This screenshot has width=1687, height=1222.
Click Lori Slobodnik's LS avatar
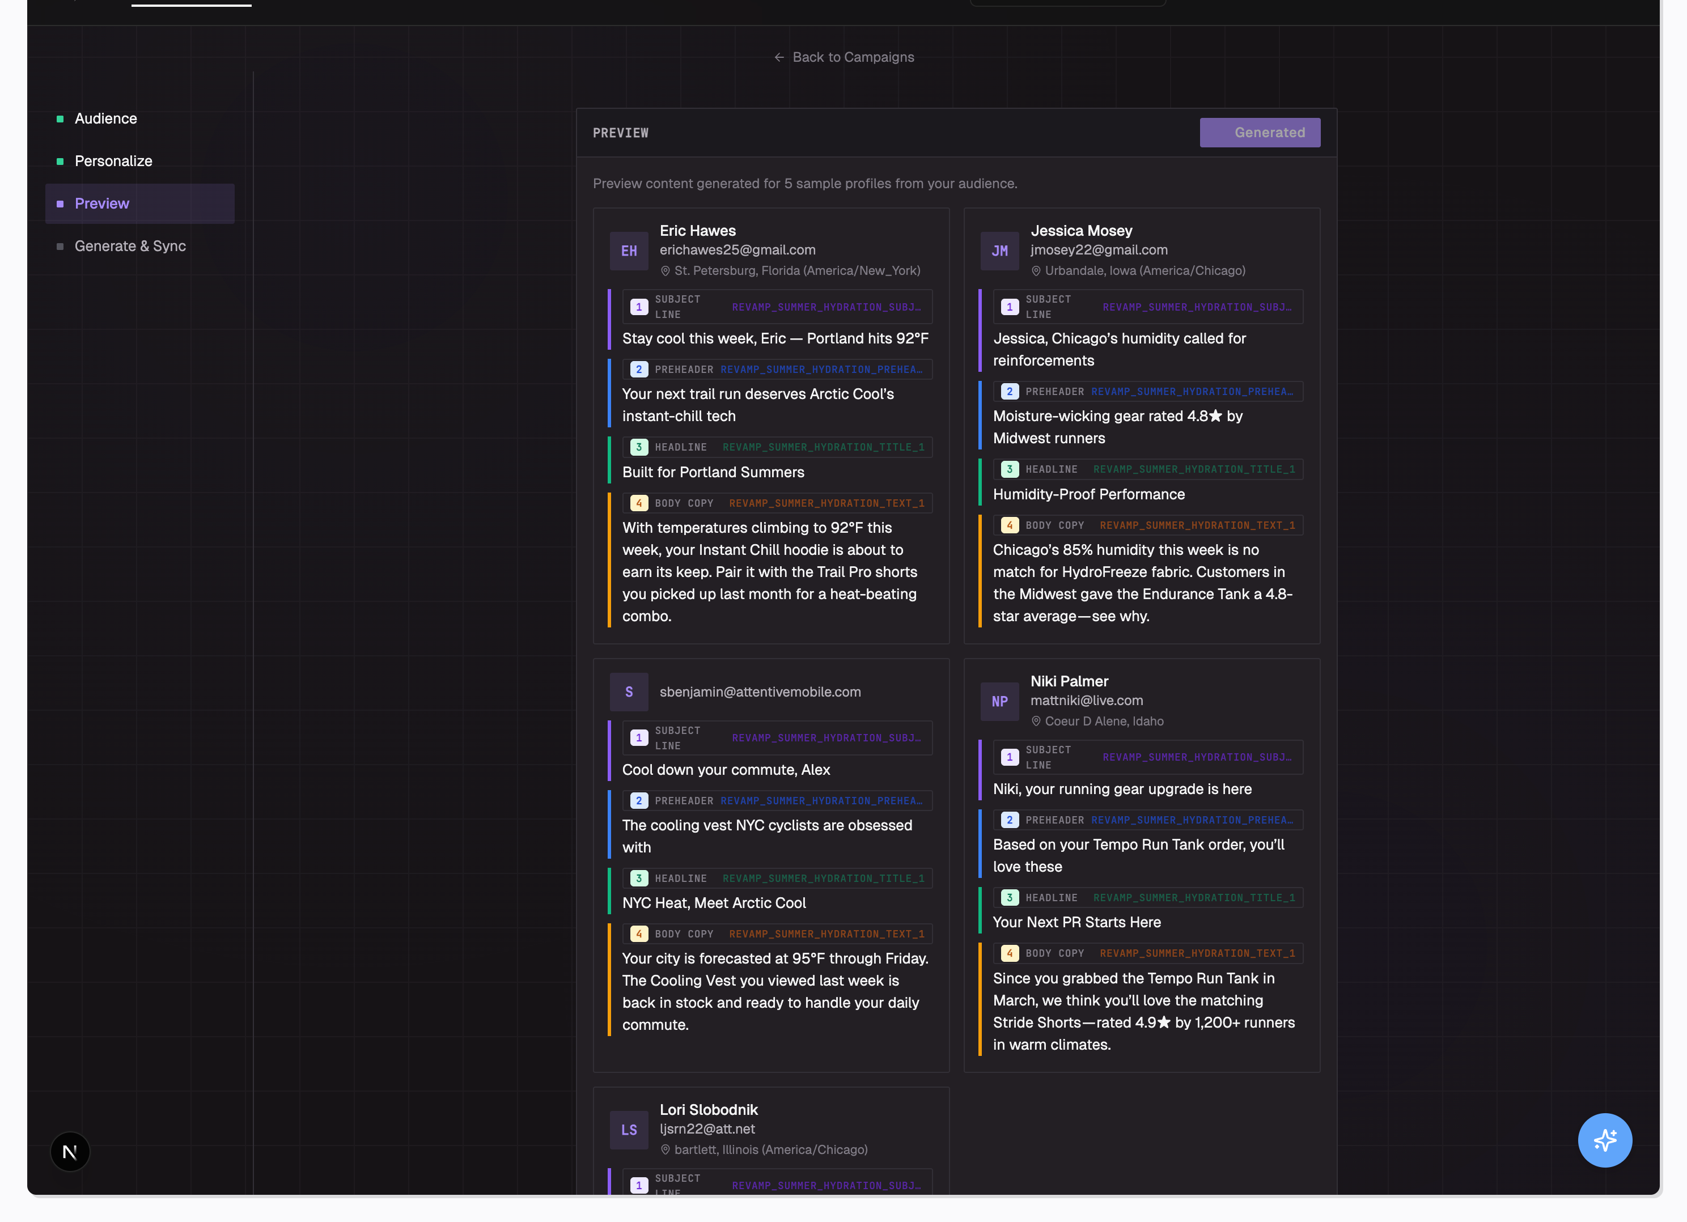629,1129
